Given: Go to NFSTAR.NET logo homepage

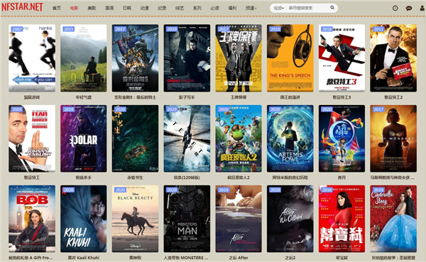Looking at the screenshot, I should pyautogui.click(x=22, y=7).
